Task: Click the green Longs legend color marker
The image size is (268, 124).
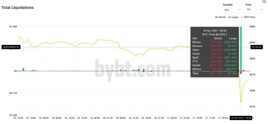Action: click(230, 17)
